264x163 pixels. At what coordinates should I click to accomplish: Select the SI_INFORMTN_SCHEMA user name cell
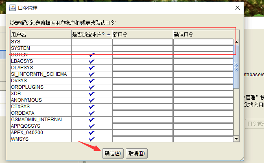point(41,74)
